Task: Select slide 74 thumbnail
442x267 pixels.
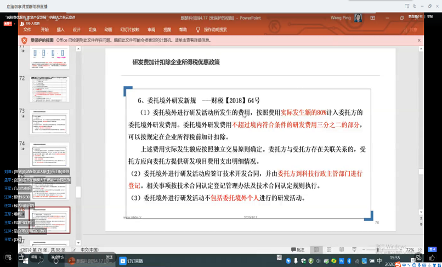Action: pyautogui.click(x=49, y=155)
